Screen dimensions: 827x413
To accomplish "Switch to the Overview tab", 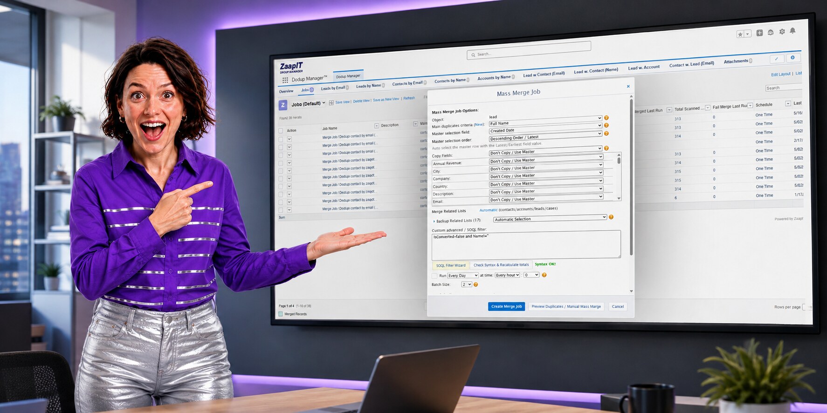I will pos(286,91).
